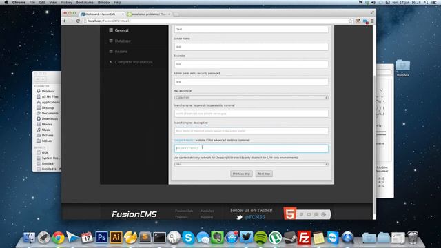Click the Chrome address bar
Viewport: 441px width, 248px height.
216,21
